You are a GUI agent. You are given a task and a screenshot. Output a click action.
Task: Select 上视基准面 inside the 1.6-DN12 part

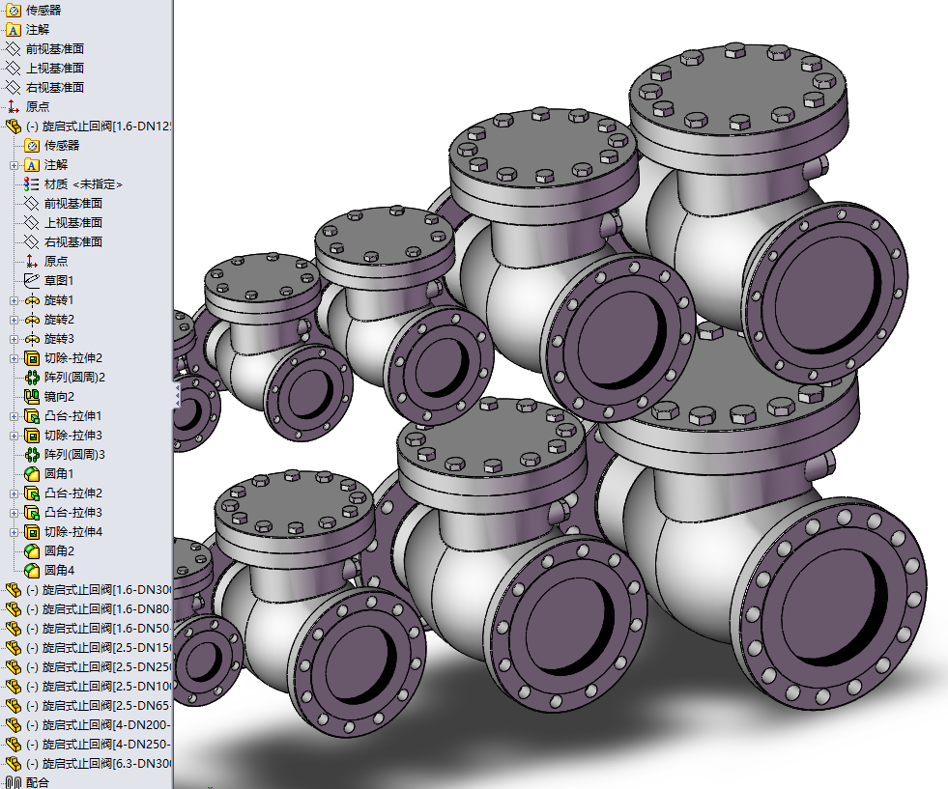73,223
